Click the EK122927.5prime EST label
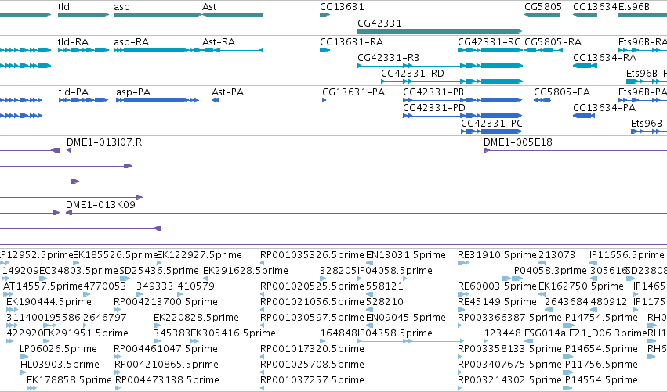667x392 pixels. tap(200, 255)
